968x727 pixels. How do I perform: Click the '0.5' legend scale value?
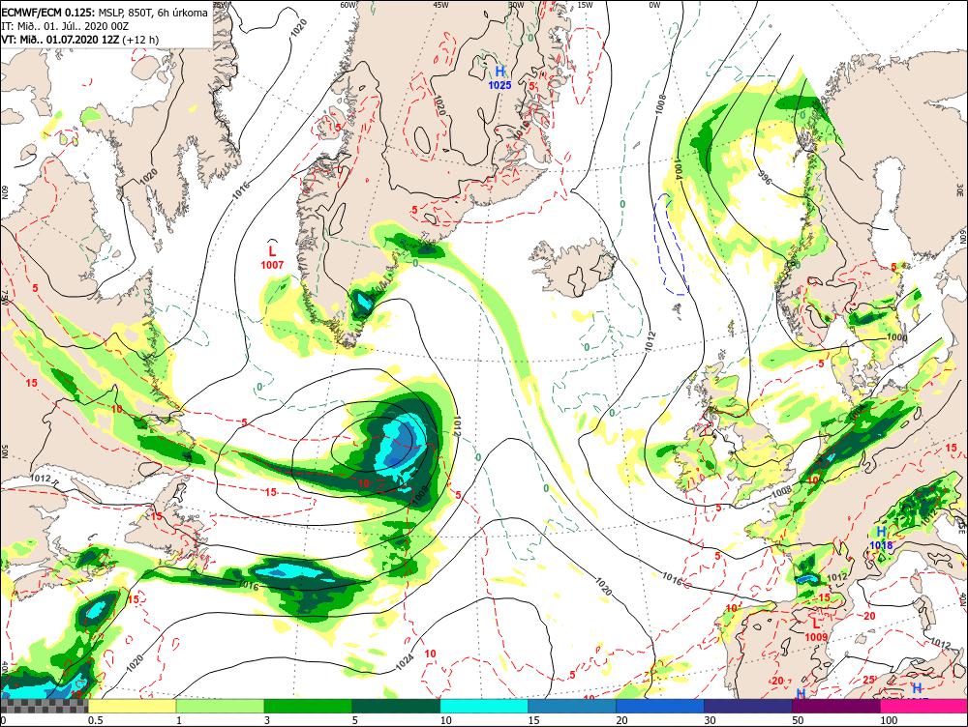click(x=95, y=720)
